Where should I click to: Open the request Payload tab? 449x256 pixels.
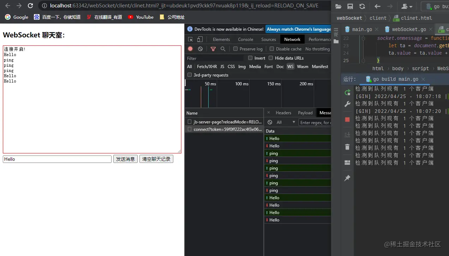305,113
